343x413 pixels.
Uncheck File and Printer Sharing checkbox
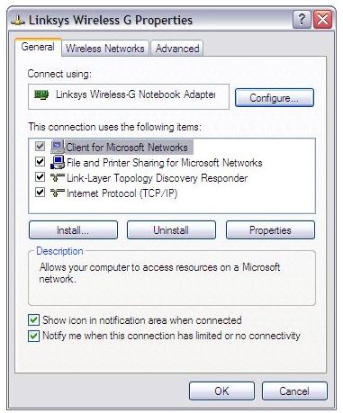tap(41, 162)
